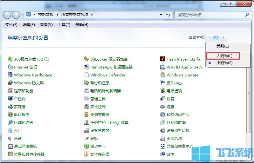Image resolution: width=254 pixels, height=163 pixels.
Task: Open the 程序和功能 link
Action: (x=24, y=91)
